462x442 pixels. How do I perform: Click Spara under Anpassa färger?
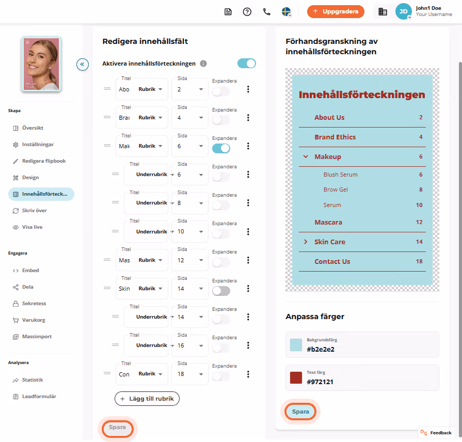coord(300,412)
